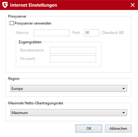Cancel with the Abbrechen button
Screen dimensions: 138x137
[118, 129]
